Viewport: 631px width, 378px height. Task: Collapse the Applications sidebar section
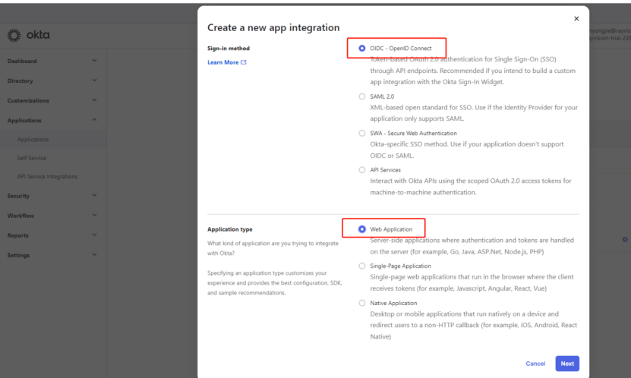(x=94, y=121)
